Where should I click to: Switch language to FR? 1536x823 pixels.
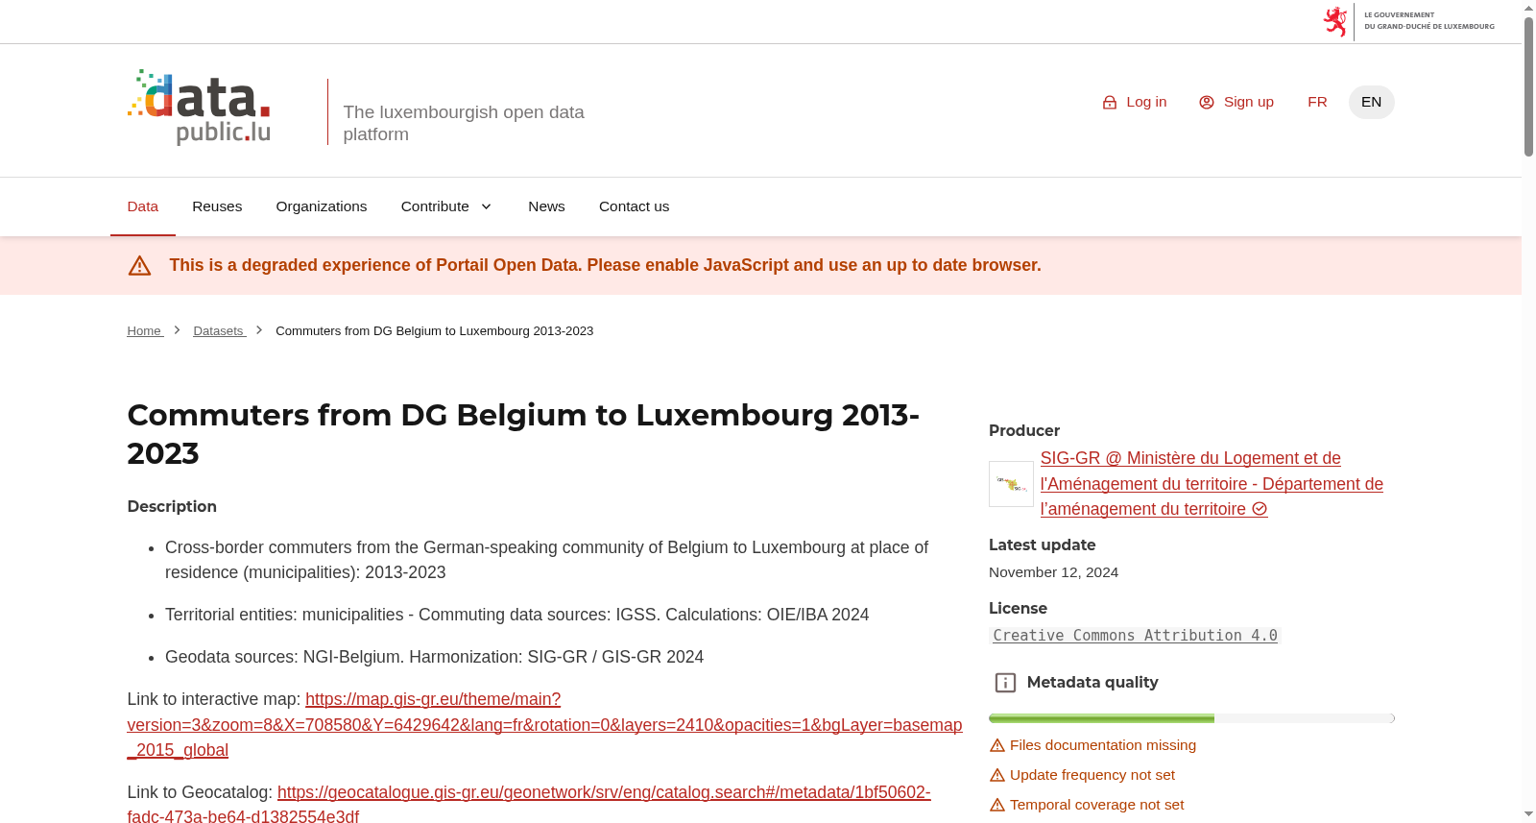(x=1317, y=102)
